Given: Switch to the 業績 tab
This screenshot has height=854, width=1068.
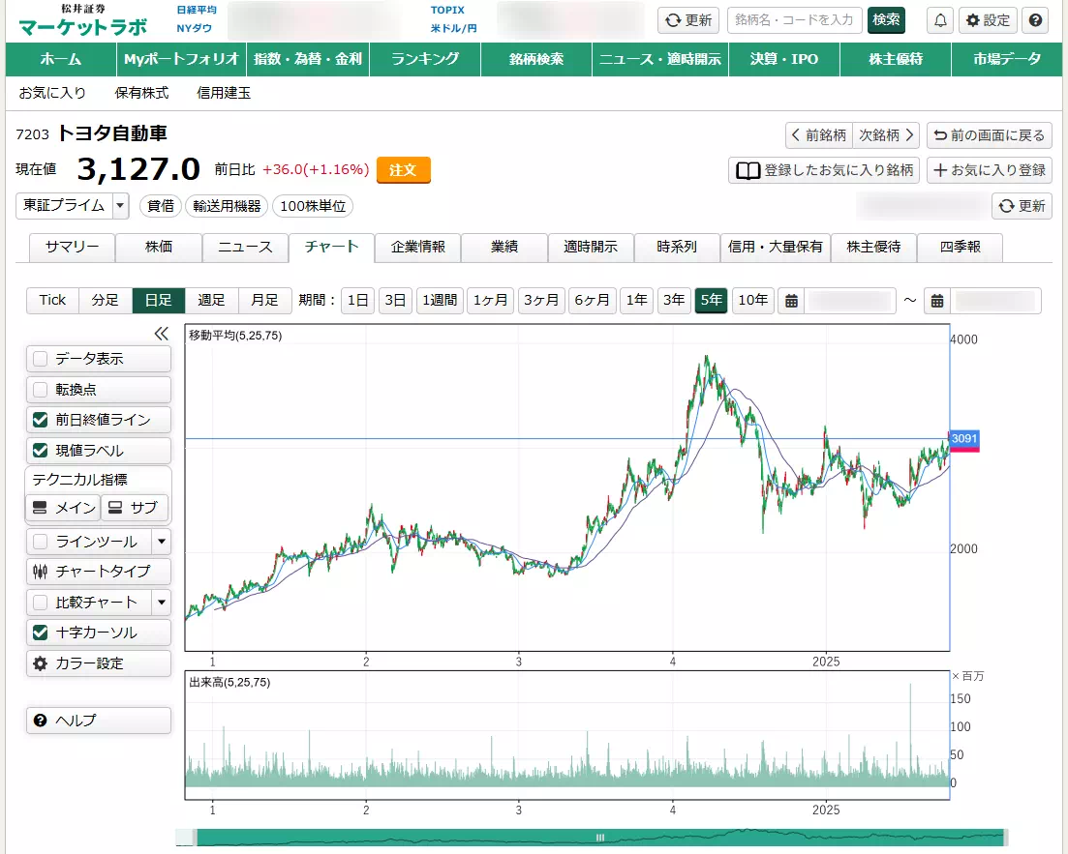Looking at the screenshot, I should [503, 248].
